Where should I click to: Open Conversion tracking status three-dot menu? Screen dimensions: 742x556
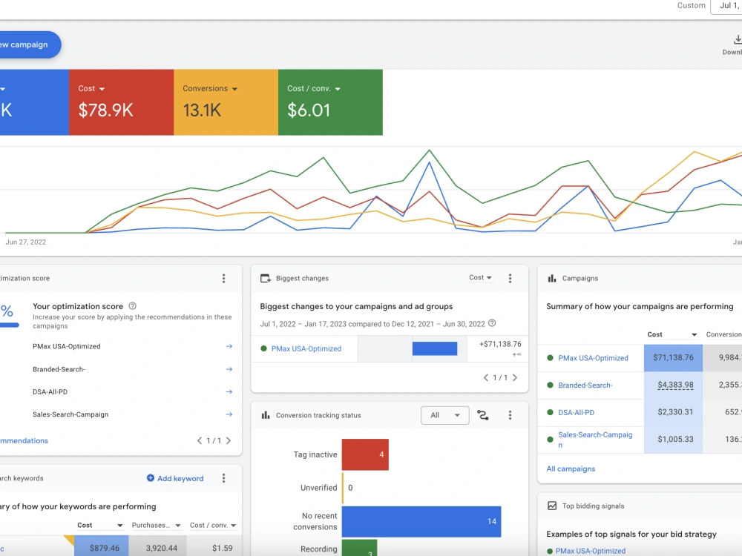tap(510, 415)
